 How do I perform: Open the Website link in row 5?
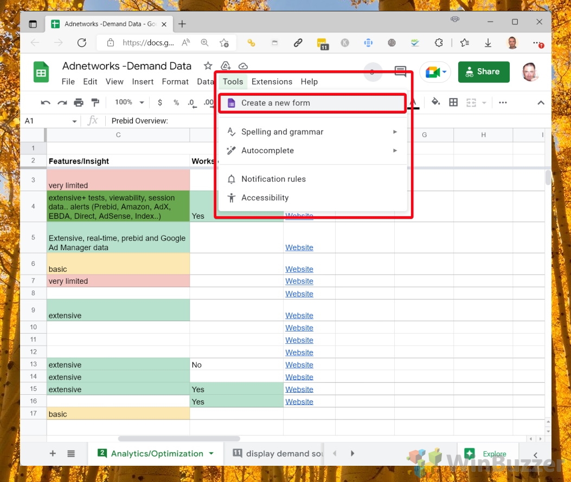click(x=299, y=247)
